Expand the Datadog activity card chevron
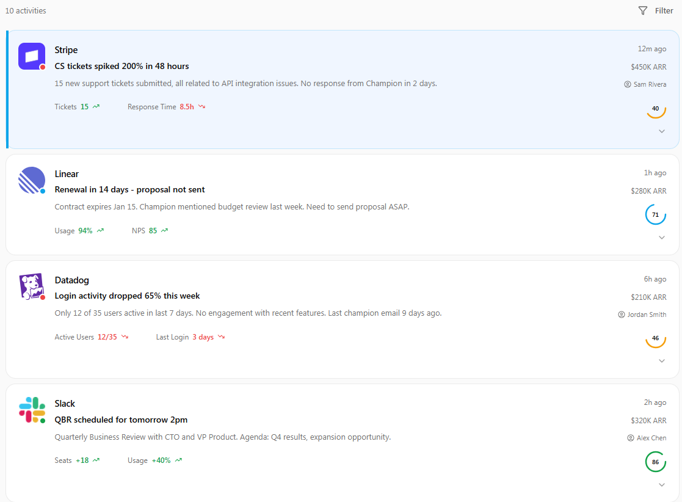The image size is (682, 502). click(662, 361)
